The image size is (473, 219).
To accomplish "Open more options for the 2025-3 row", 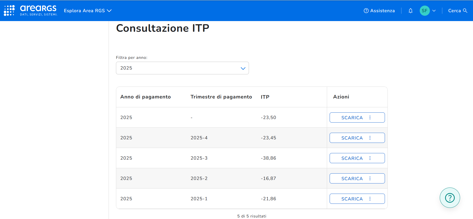I will coord(370,158).
